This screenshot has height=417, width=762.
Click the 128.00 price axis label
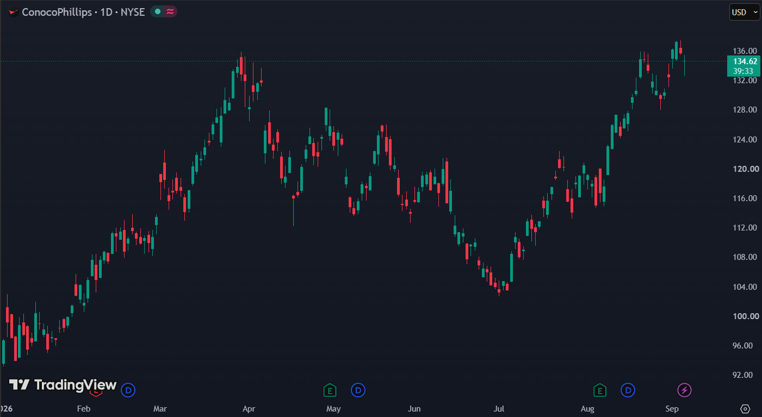745,110
